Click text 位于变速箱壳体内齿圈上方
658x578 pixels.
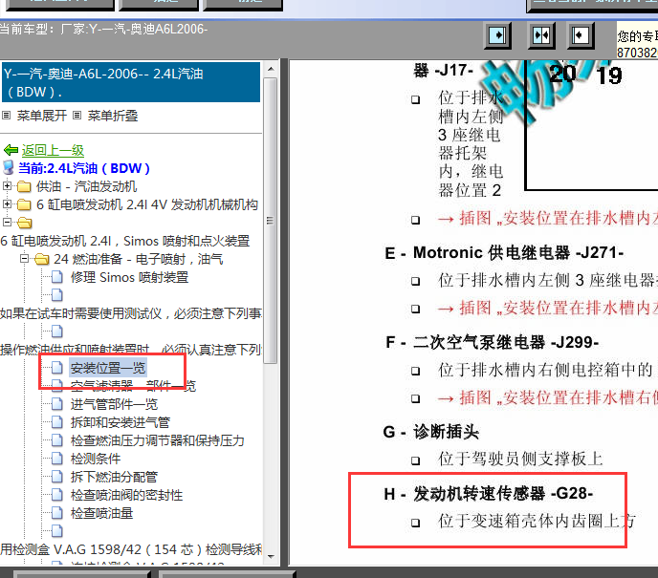tap(537, 521)
